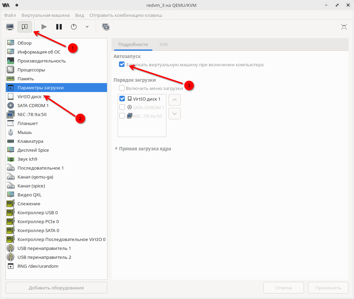The image size is (354, 299).
Task: Switch to the graphical console view icon
Action: 10,27
